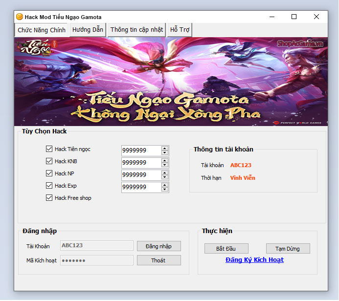Maximize the Hack Mod window
This screenshot has width=339, height=301.
pos(294,17)
